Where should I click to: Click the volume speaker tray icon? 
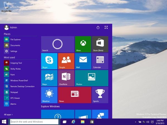148,122
